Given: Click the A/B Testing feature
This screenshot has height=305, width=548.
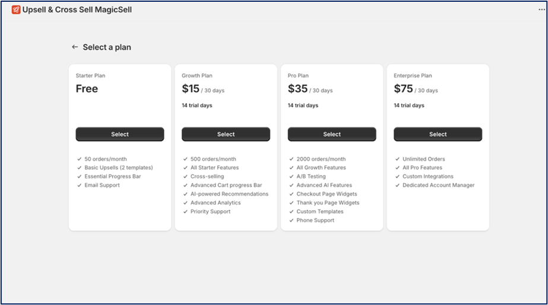Looking at the screenshot, I should (311, 176).
